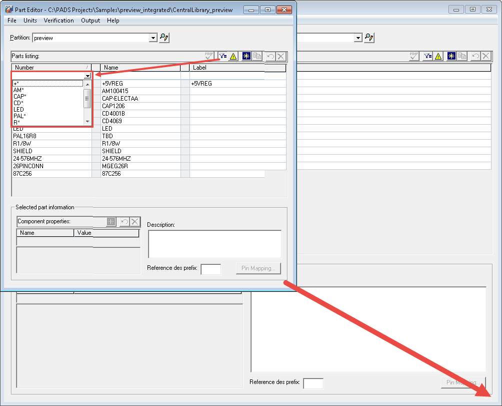Click the undo arrow icon in front Parts listing toolbar
Image resolution: width=502 pixels, height=406 pixels.
click(270, 57)
